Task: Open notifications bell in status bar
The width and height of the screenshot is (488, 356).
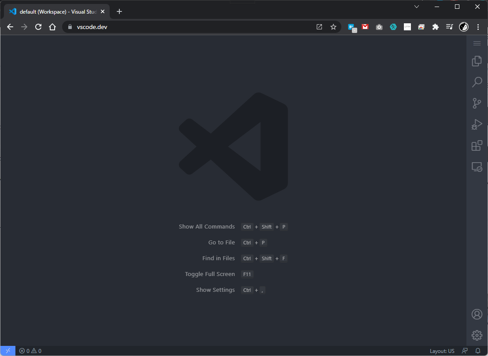Action: click(478, 351)
